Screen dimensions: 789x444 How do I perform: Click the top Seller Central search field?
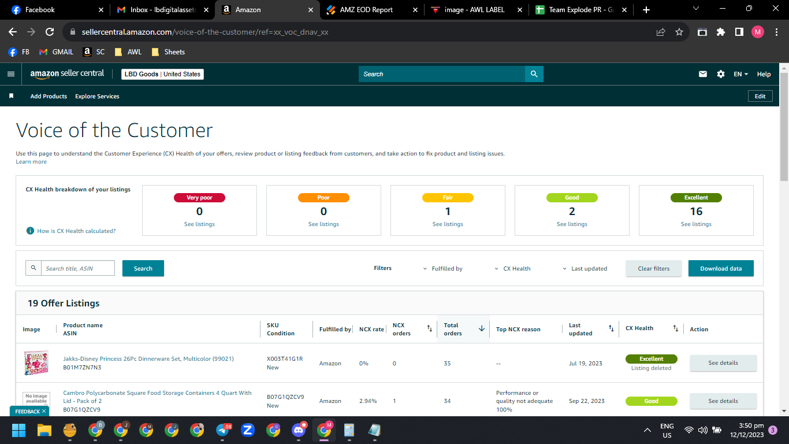click(x=442, y=74)
